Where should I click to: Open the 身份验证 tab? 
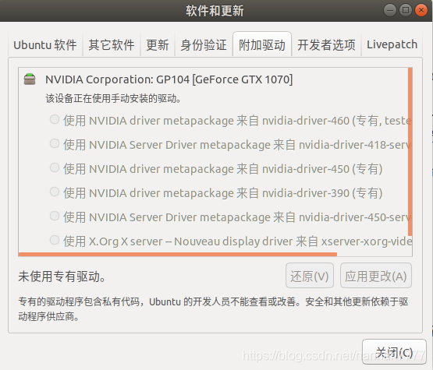[x=204, y=44]
